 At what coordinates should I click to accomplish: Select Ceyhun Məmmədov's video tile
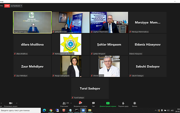[x=109, y=22]
